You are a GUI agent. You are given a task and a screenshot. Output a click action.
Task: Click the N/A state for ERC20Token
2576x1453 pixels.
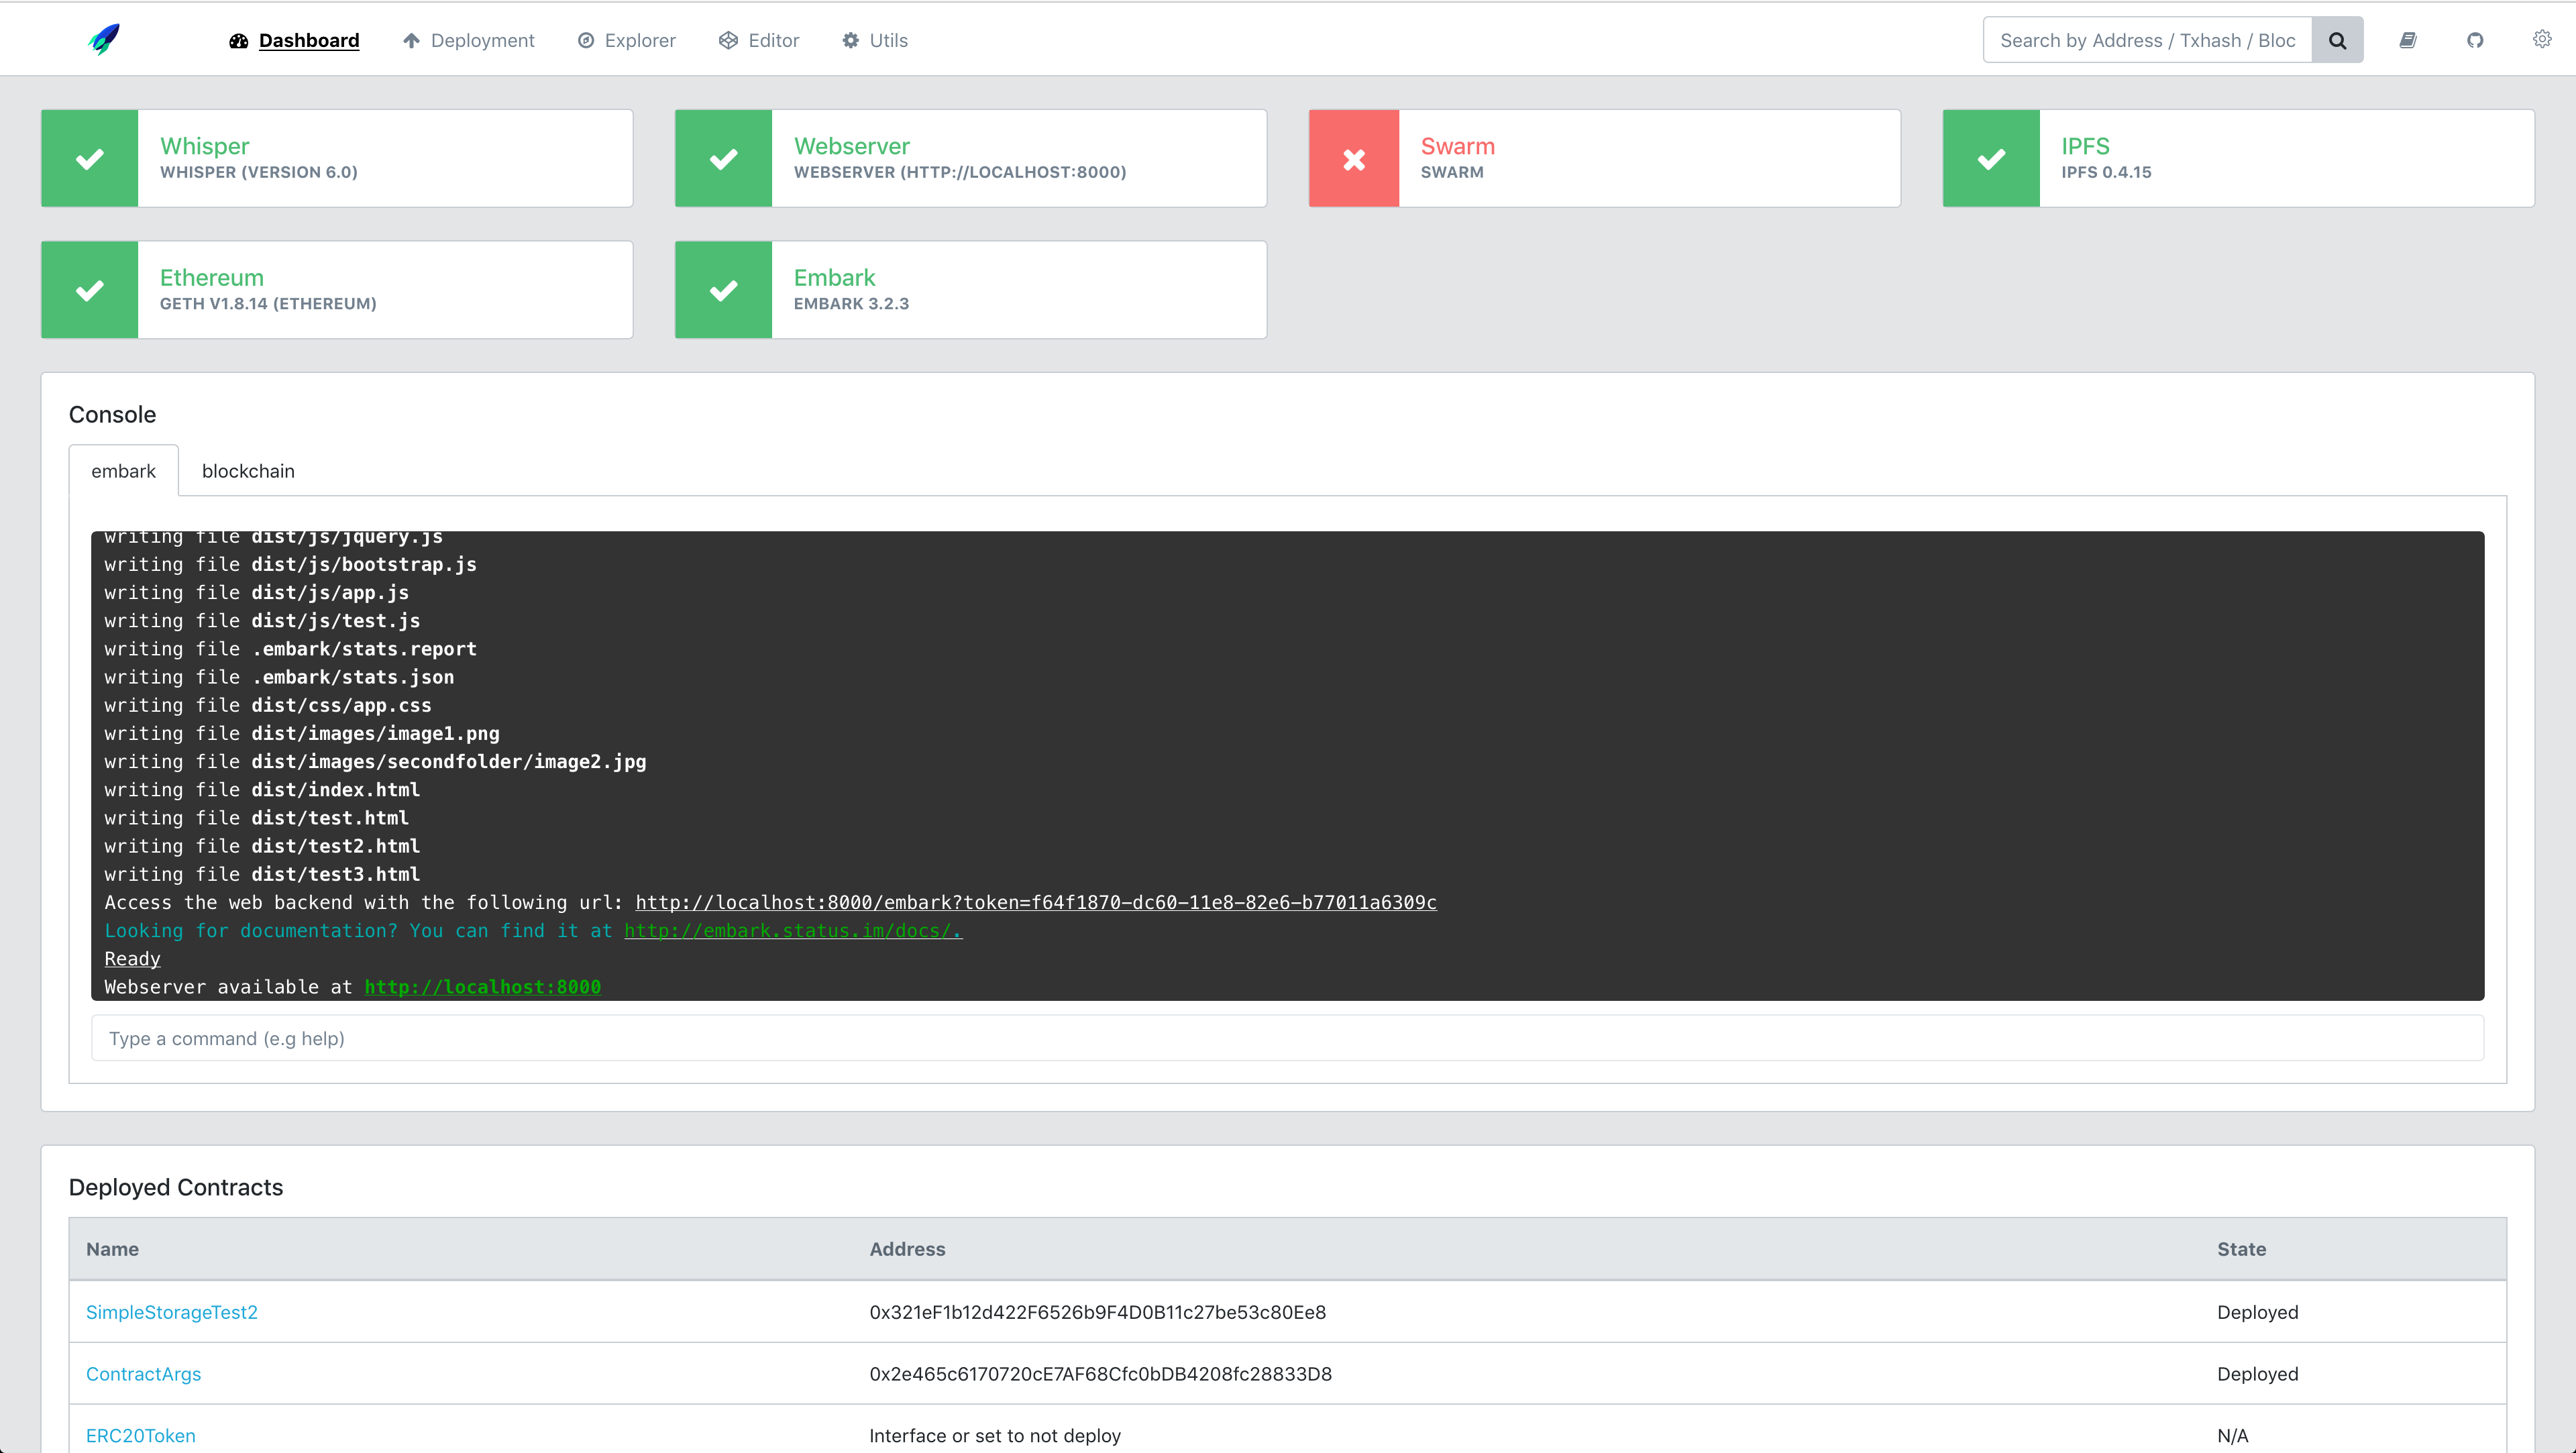[x=2232, y=1436]
